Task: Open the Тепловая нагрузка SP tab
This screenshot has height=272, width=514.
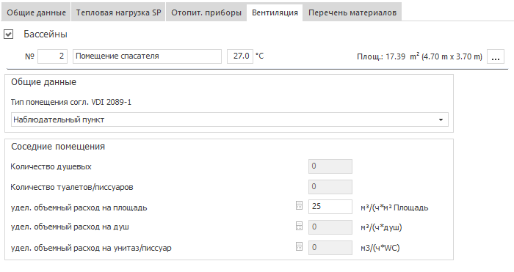Action: pyautogui.click(x=118, y=12)
